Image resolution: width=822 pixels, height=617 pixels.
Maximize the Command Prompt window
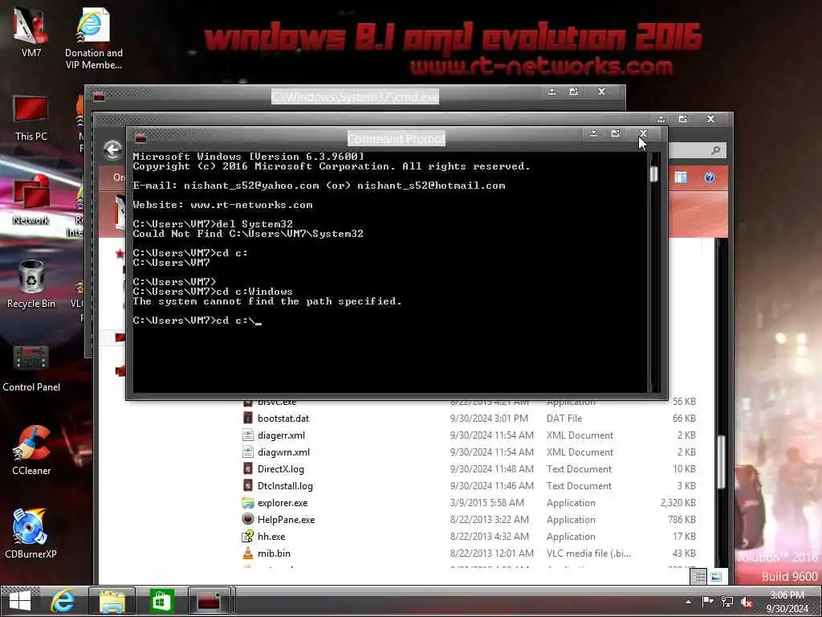pyautogui.click(x=616, y=134)
